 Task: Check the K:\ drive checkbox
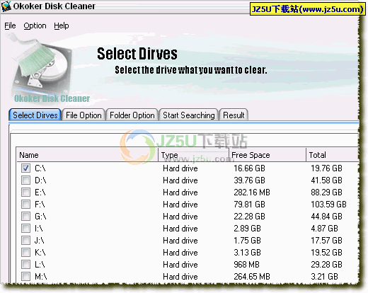25,253
